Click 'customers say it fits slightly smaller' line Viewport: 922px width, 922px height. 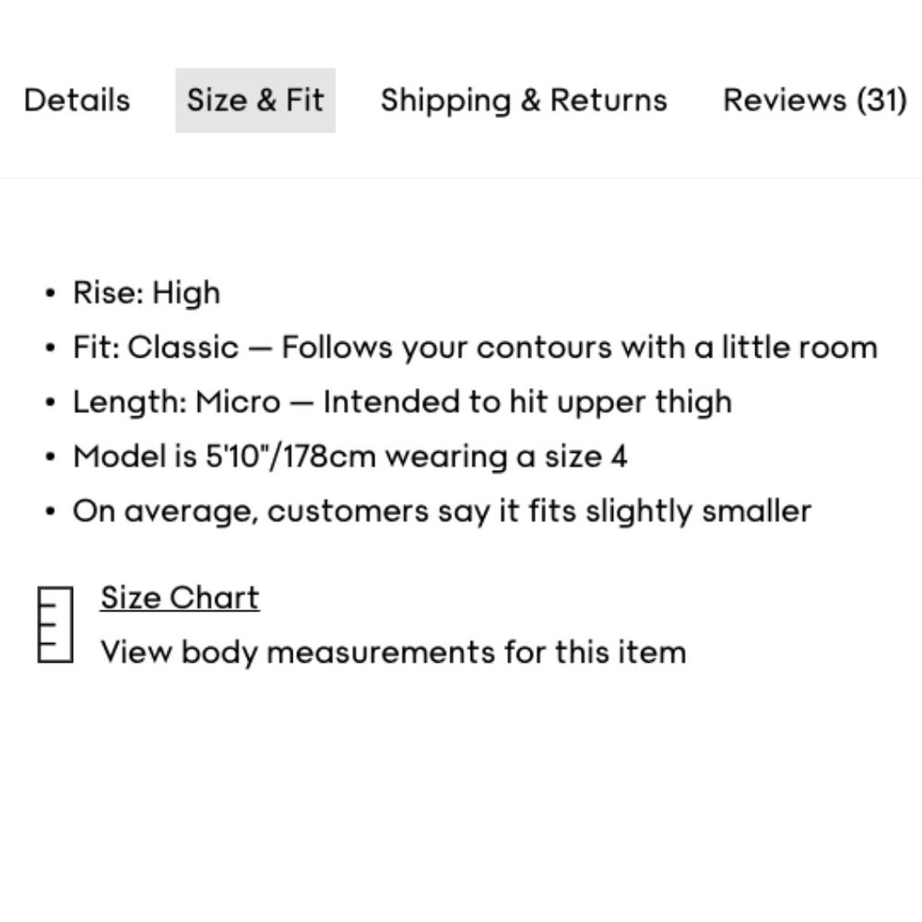point(443,511)
